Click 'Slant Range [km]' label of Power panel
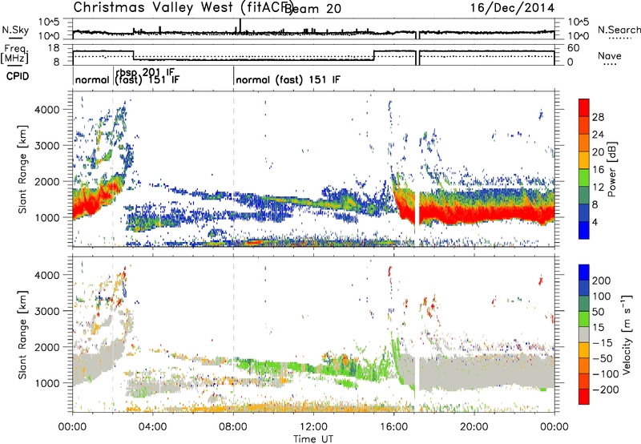641x444 pixels. 22,169
